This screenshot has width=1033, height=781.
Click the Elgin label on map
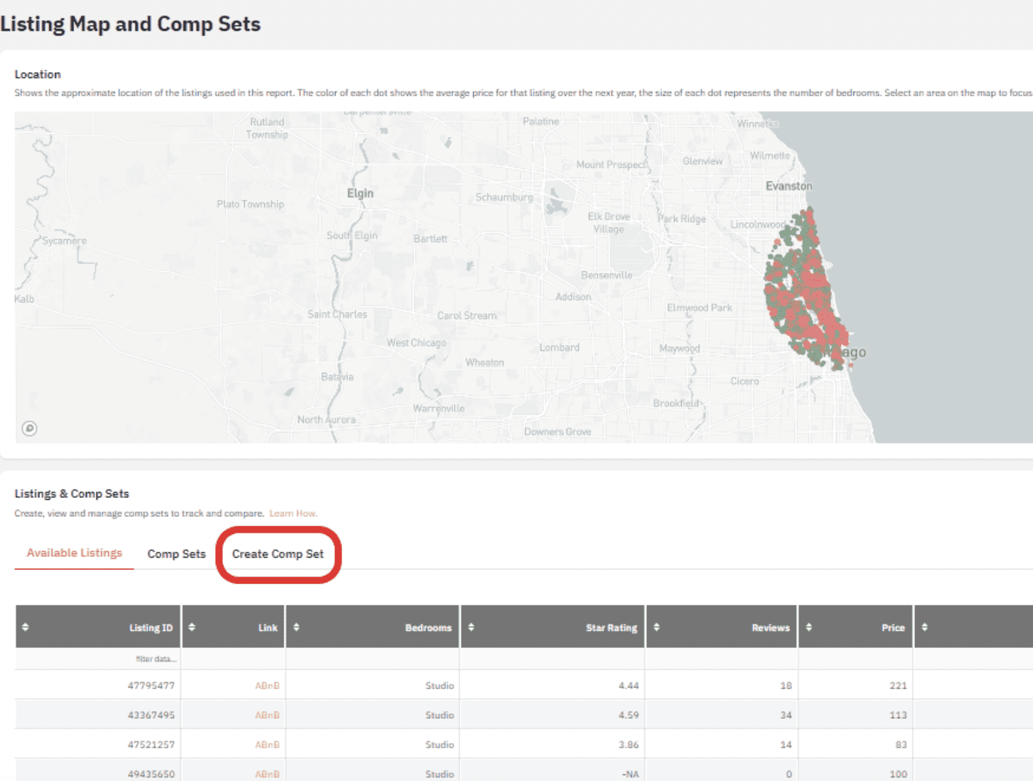[x=360, y=193]
